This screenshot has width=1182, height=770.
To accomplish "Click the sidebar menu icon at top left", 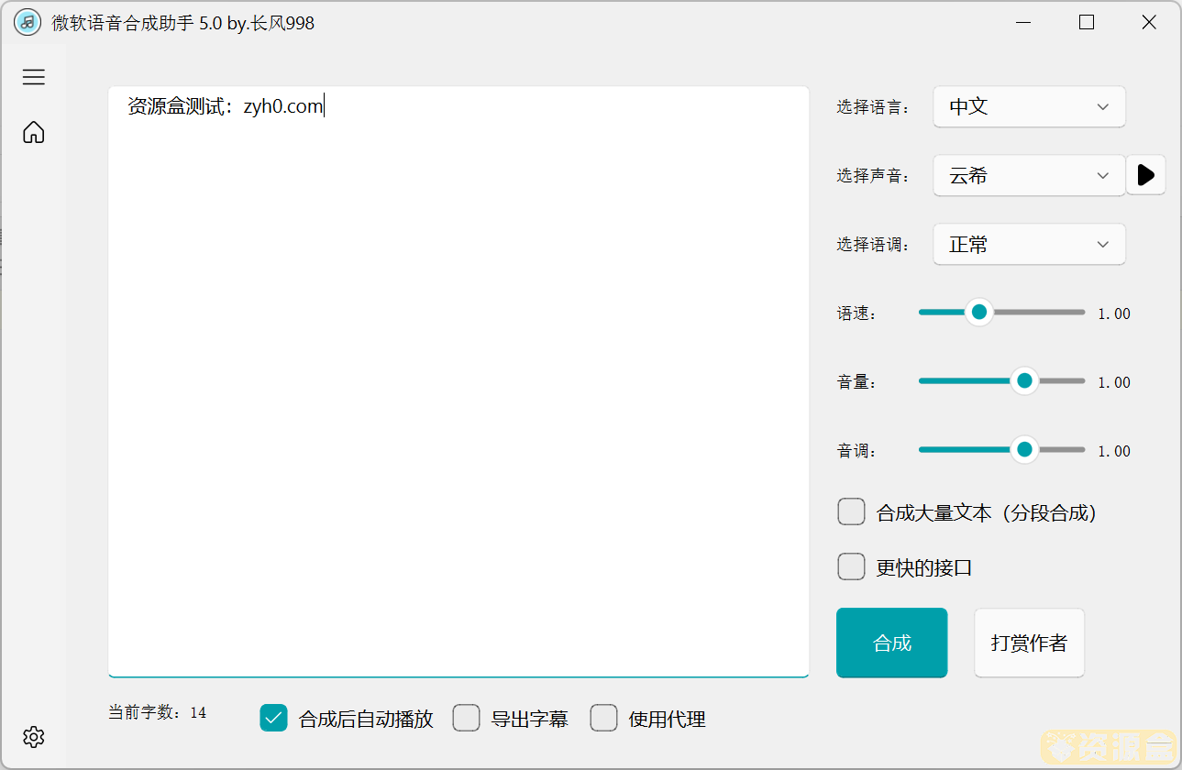I will click(33, 77).
